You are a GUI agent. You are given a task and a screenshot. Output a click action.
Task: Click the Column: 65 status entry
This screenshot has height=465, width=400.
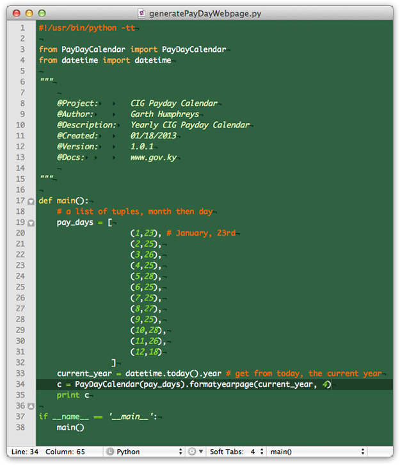point(65,452)
